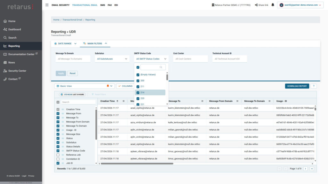
Task: Click the DOWNLOAD REPORT button
Action: click(297, 86)
